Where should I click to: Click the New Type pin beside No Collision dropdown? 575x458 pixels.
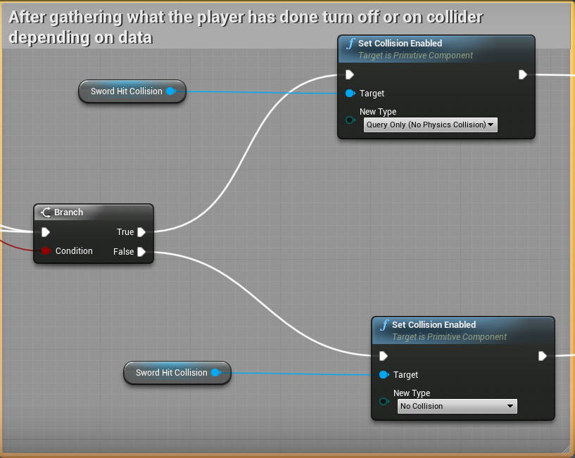point(384,401)
